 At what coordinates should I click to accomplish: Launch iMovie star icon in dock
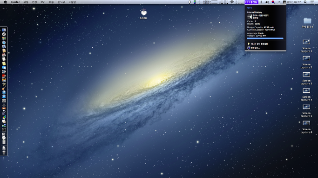click(x=4, y=84)
